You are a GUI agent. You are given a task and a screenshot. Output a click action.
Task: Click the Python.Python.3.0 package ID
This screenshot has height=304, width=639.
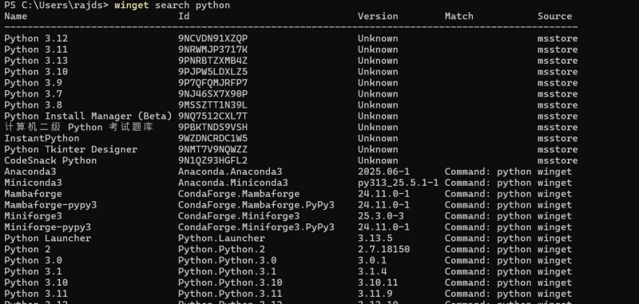click(x=227, y=260)
